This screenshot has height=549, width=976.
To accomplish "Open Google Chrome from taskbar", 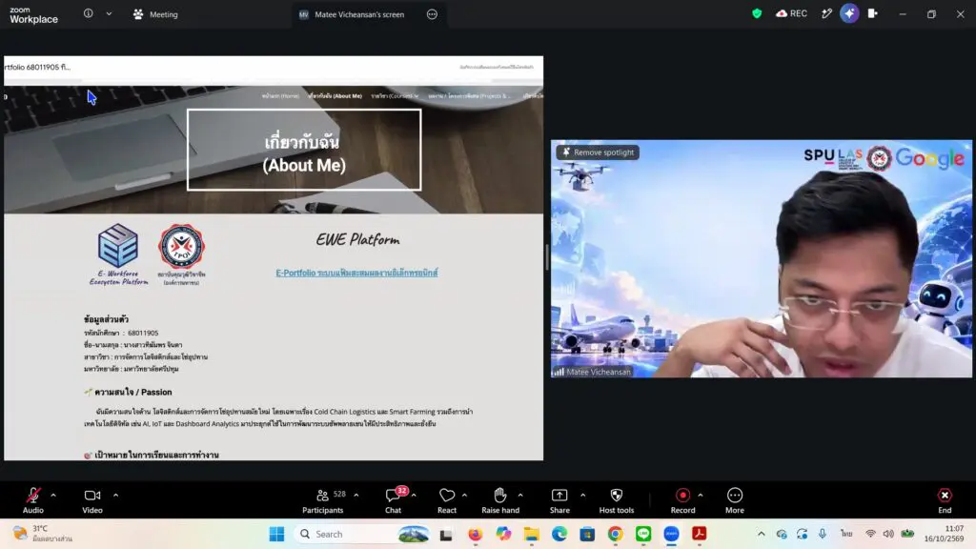I will tap(615, 534).
